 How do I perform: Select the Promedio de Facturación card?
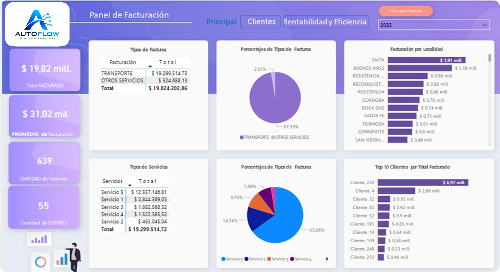tap(44, 116)
